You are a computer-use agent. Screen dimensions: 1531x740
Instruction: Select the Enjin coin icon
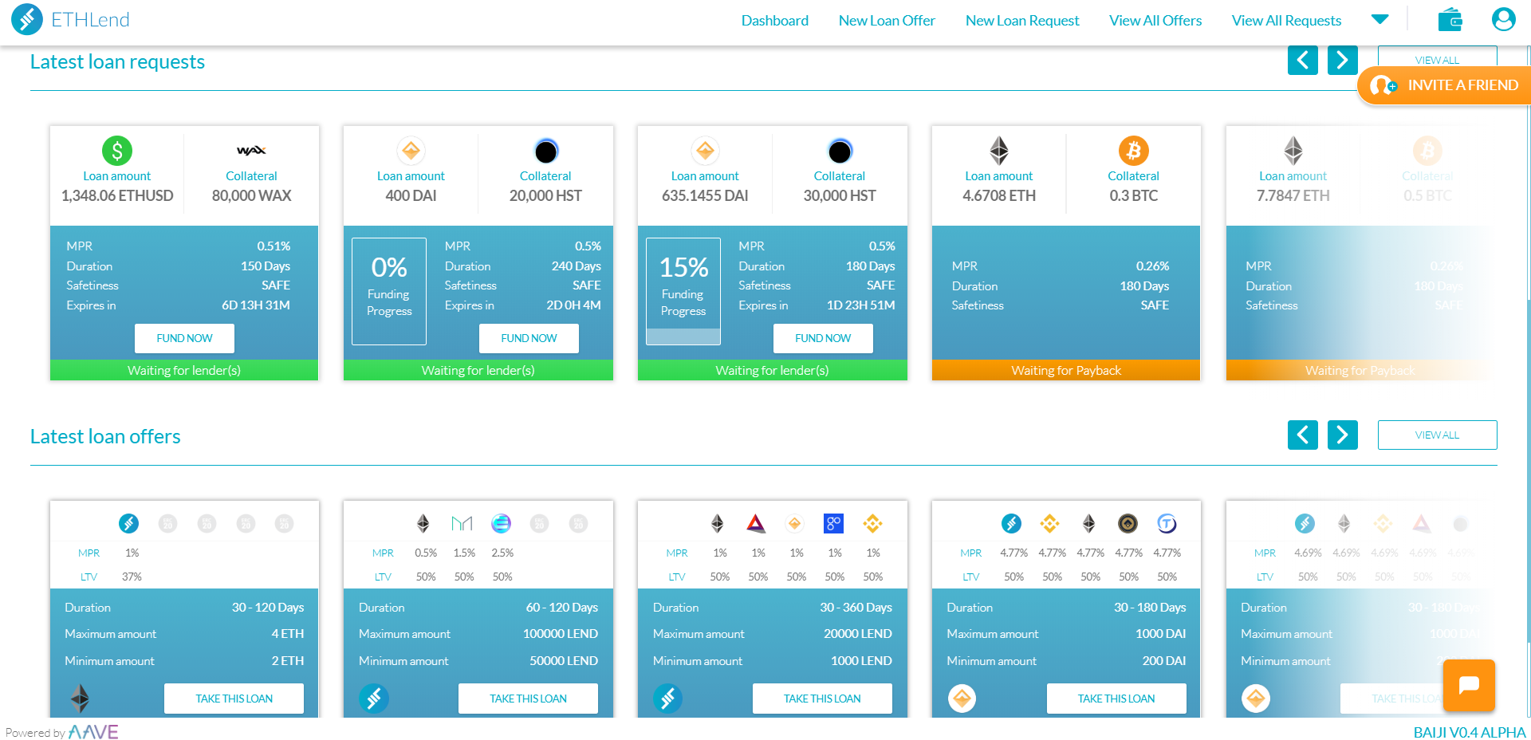[x=502, y=524]
